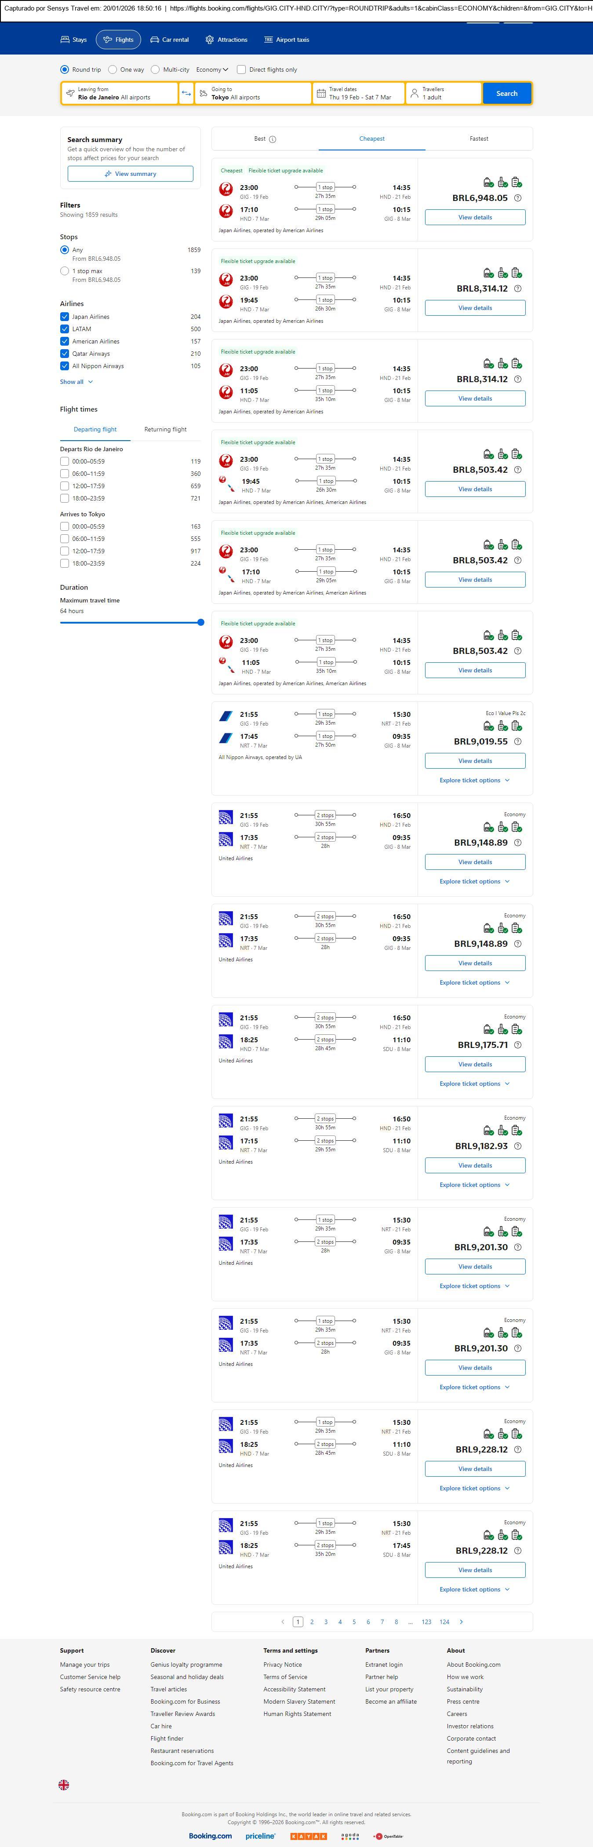
Task: Expand ticket options for the BRL9,019.55 flight
Action: tap(475, 780)
